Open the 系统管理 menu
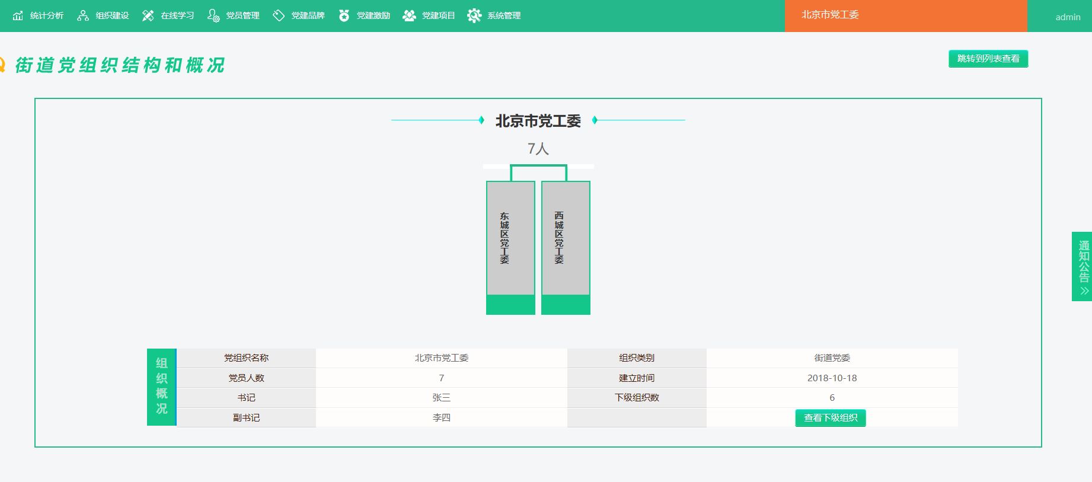Image resolution: width=1092 pixels, height=482 pixels. click(x=504, y=15)
